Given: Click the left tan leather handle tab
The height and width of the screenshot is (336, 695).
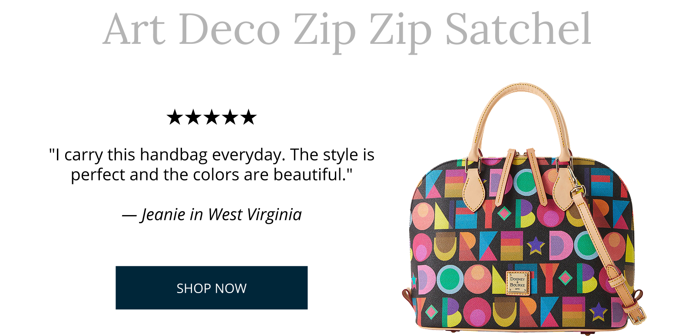Looking at the screenshot, I should coord(474,190).
